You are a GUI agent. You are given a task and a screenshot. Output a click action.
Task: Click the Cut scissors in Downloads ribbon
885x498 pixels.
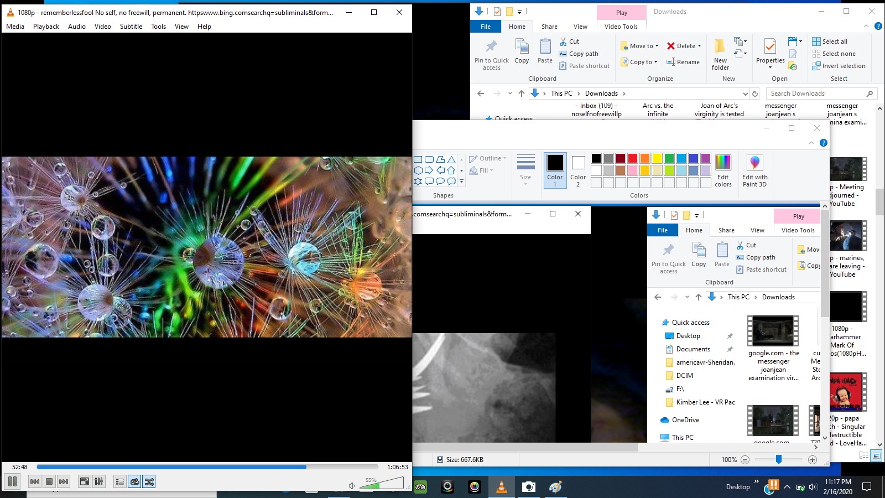tap(569, 41)
